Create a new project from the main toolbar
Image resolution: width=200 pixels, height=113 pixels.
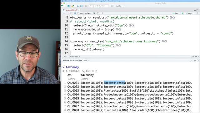68,6
